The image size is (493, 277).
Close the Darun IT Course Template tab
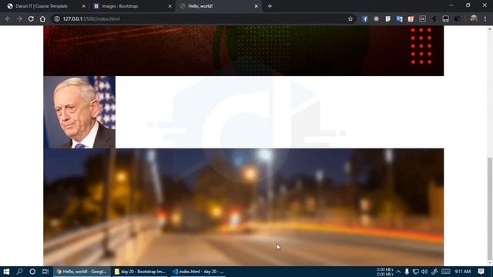[84, 6]
